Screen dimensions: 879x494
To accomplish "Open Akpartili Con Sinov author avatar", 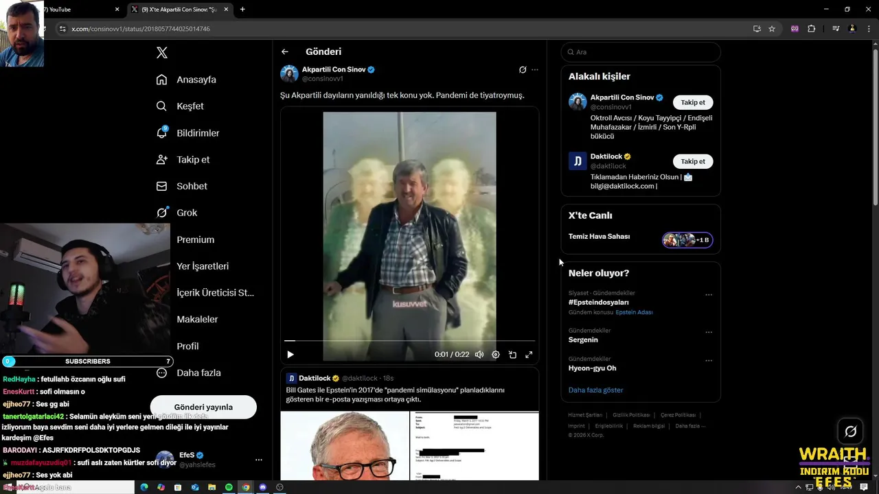I will click(289, 73).
